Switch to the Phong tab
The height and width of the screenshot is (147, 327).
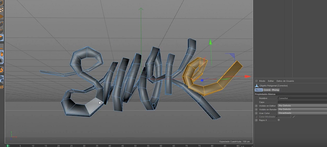pyautogui.click(x=275, y=90)
